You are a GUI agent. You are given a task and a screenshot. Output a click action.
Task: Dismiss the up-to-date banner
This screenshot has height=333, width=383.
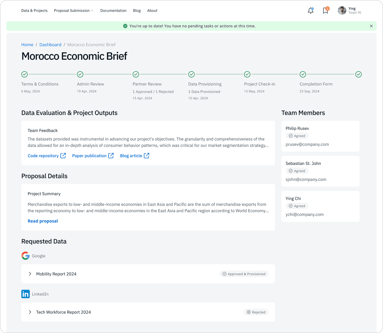(371, 26)
